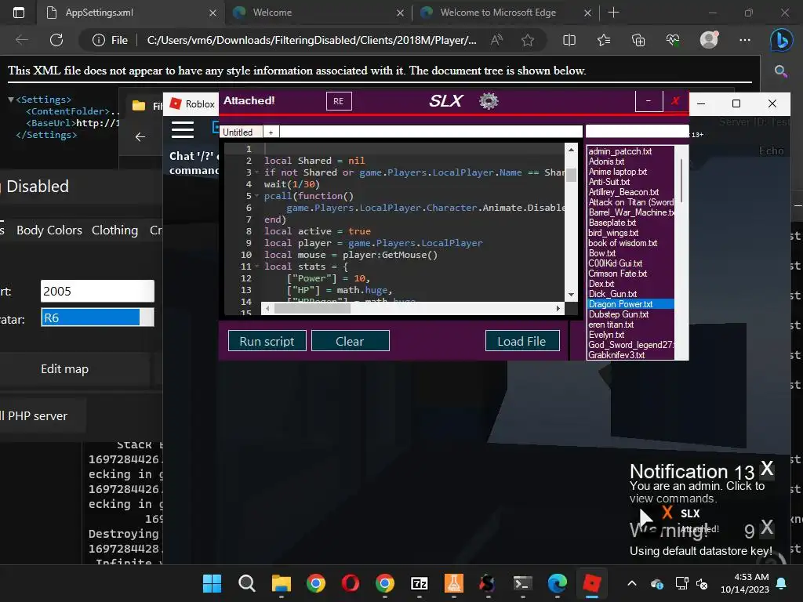The height and width of the screenshot is (602, 803).
Task: Click the Edge sidebar search icon
Action: coord(781,71)
